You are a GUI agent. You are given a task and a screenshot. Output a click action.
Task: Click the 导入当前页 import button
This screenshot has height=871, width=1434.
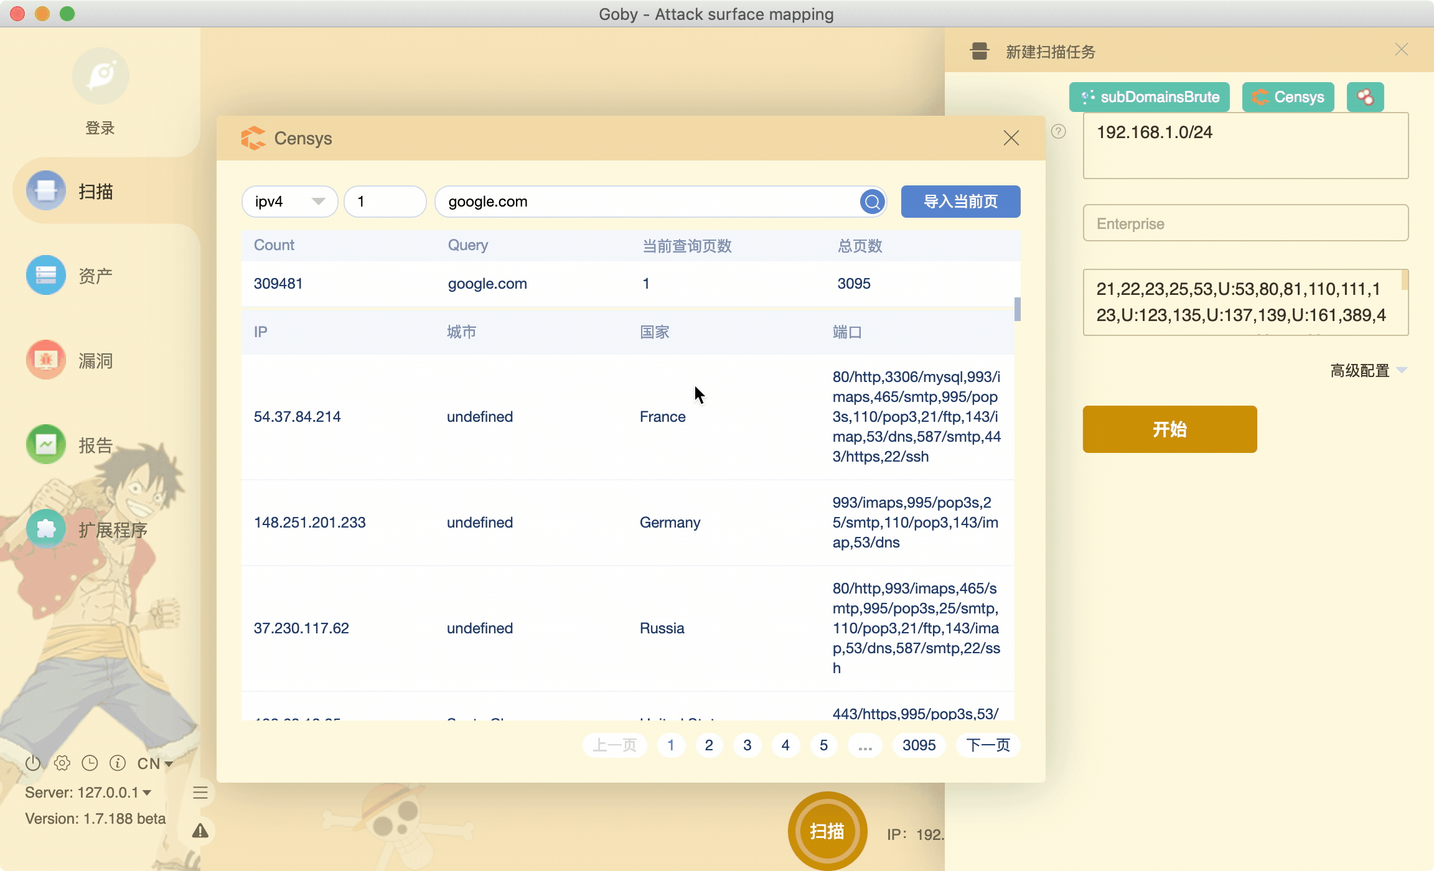click(x=960, y=202)
